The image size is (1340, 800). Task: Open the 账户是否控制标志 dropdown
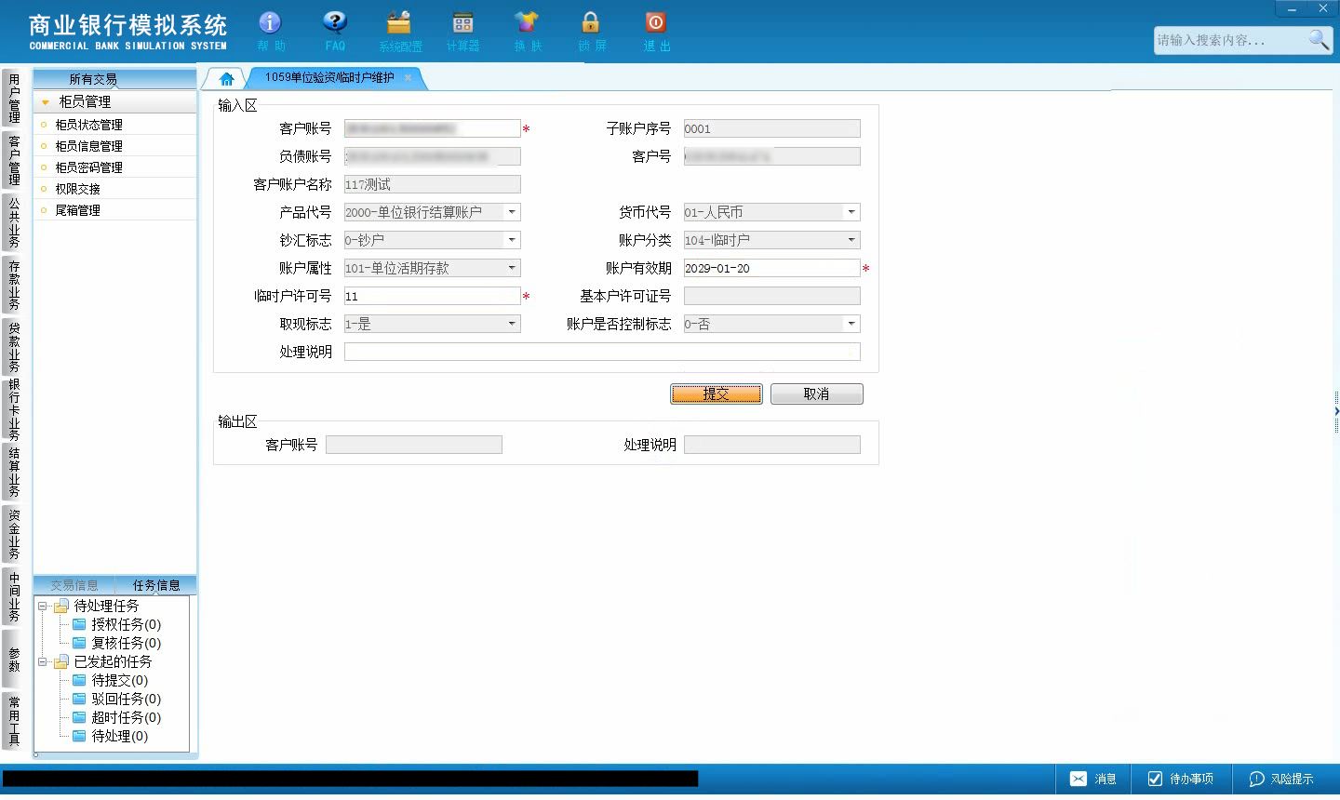851,324
